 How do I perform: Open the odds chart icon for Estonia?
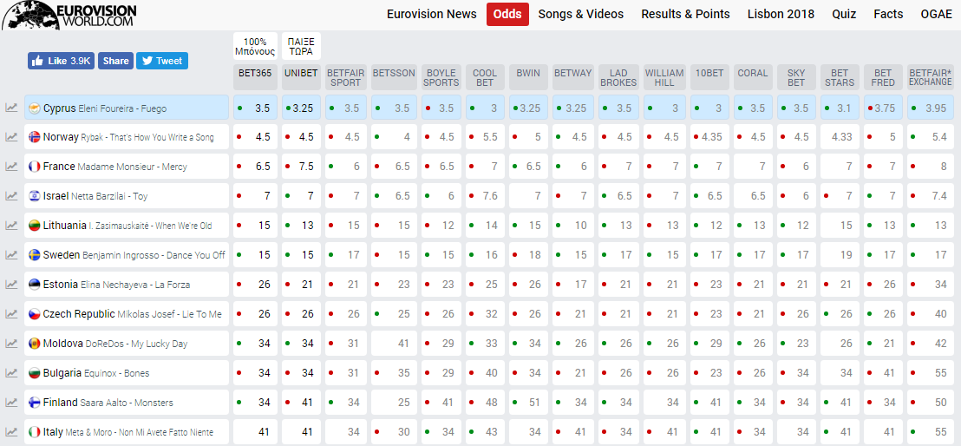11,284
